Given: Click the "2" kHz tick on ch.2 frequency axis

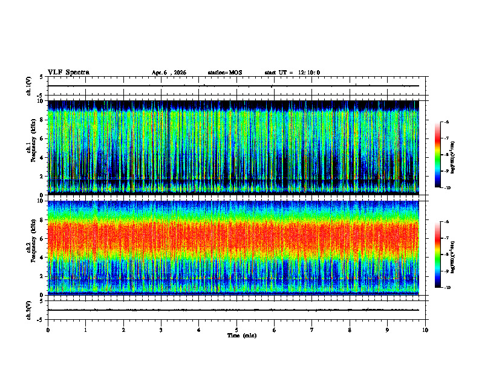Looking at the screenshot, I should point(43,276).
